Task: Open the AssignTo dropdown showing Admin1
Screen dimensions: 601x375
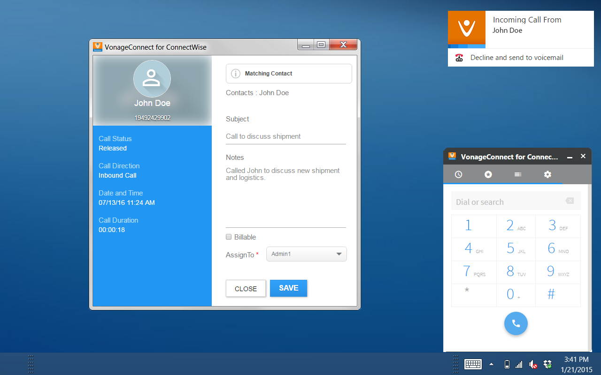Action: tap(306, 254)
